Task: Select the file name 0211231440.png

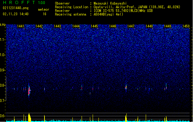Action: [x=16, y=8]
